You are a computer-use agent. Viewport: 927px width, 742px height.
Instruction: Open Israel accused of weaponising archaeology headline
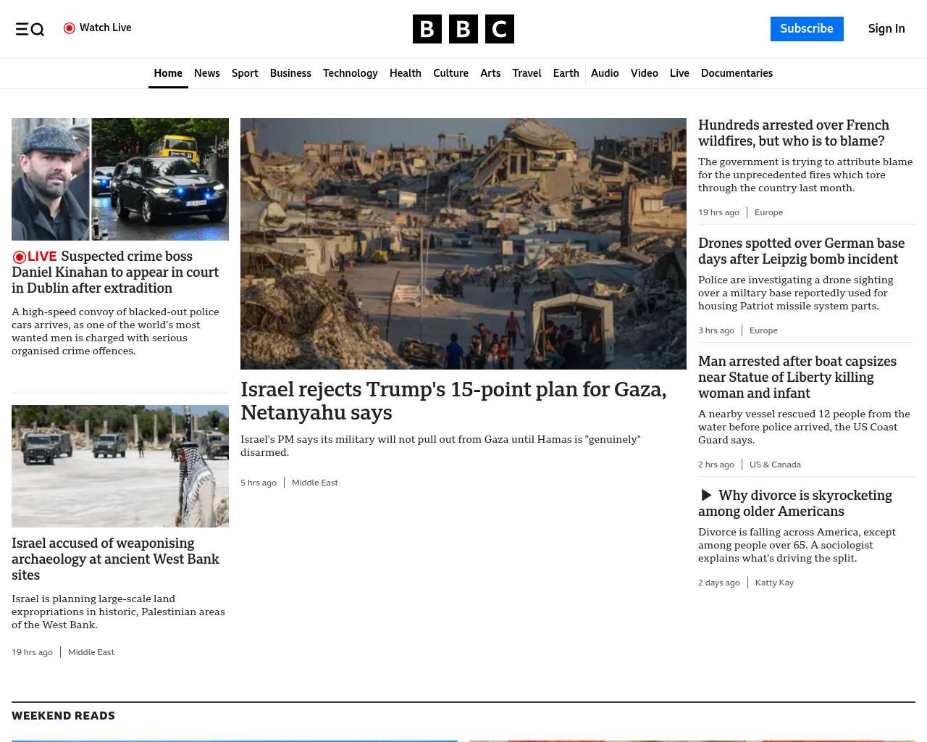(115, 559)
